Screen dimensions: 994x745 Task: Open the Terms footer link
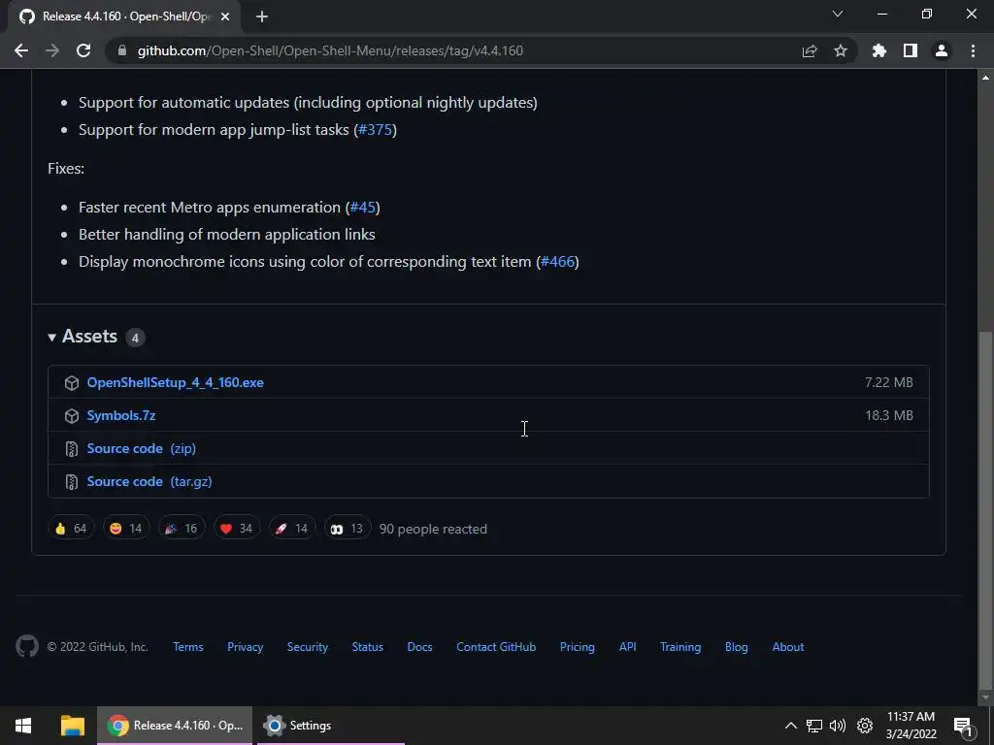click(x=188, y=647)
